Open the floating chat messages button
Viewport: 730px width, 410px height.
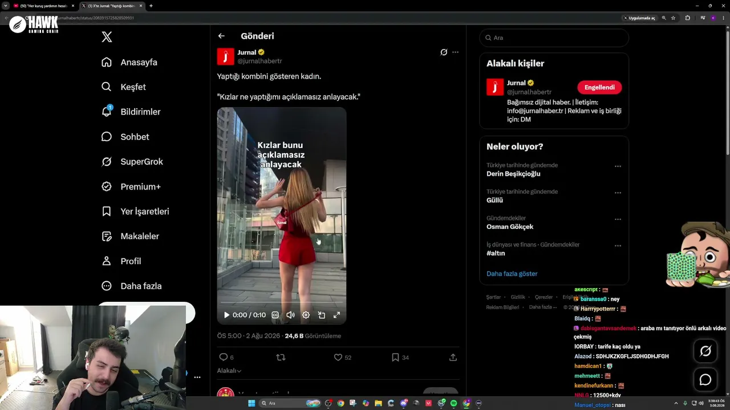pos(705,379)
